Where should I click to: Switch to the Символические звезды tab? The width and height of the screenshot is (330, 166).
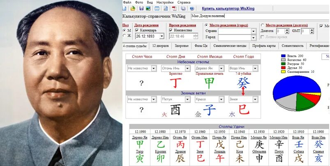pos(230,46)
